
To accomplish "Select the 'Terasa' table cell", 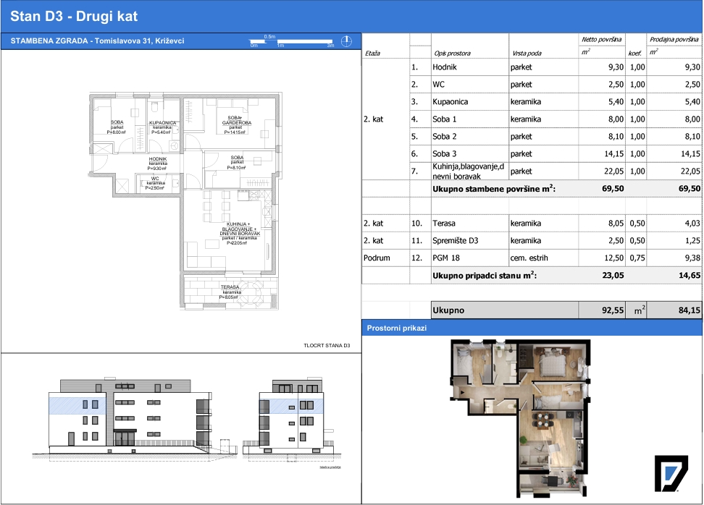I will (x=469, y=224).
